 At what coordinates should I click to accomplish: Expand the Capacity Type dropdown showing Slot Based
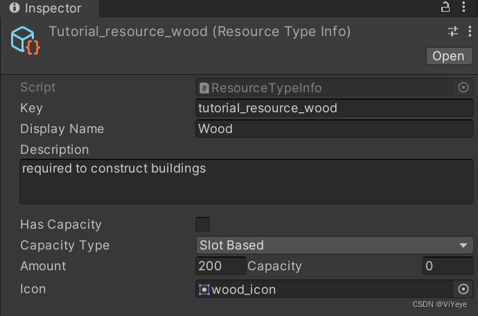point(335,245)
